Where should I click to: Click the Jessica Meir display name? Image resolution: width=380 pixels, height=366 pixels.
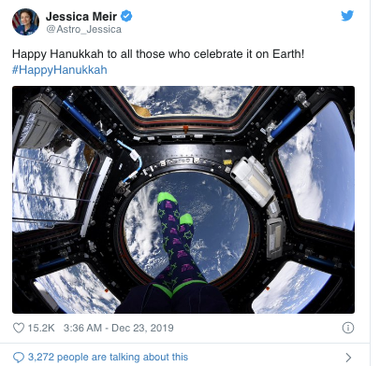tap(81, 16)
